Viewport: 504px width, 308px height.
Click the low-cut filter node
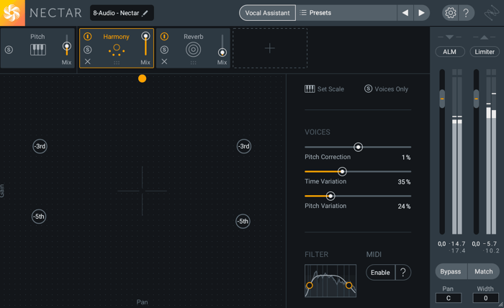click(x=309, y=285)
